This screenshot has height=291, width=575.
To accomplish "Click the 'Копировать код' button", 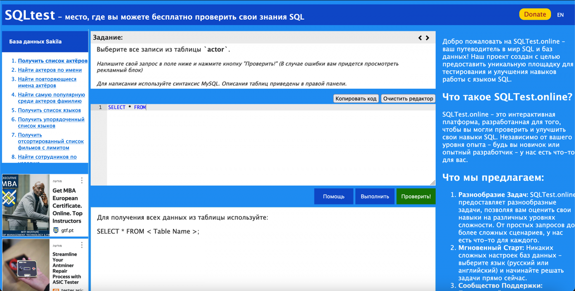I will [x=356, y=99].
